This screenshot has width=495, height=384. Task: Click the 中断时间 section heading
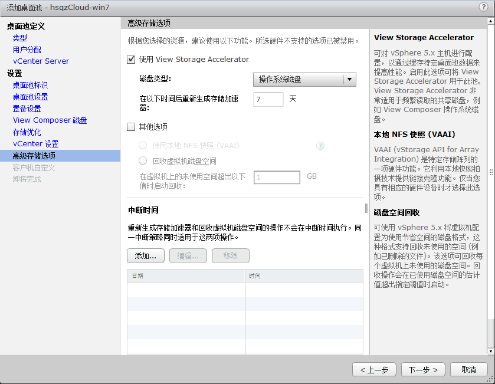point(143,210)
